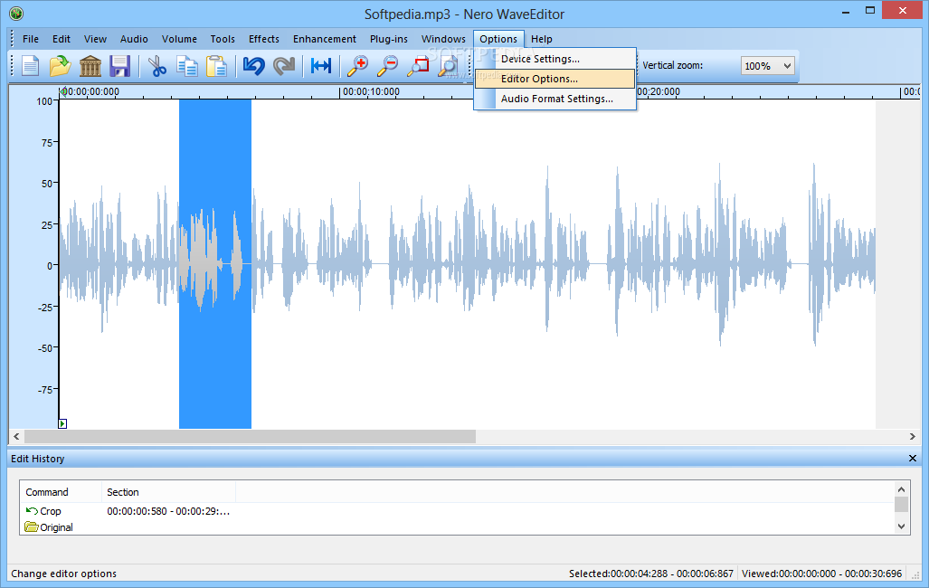The width and height of the screenshot is (929, 588).
Task: Click the Copy icon in toolbar
Action: pyautogui.click(x=187, y=66)
